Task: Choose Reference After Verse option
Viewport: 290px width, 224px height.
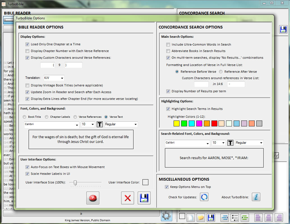Action: pos(221,72)
